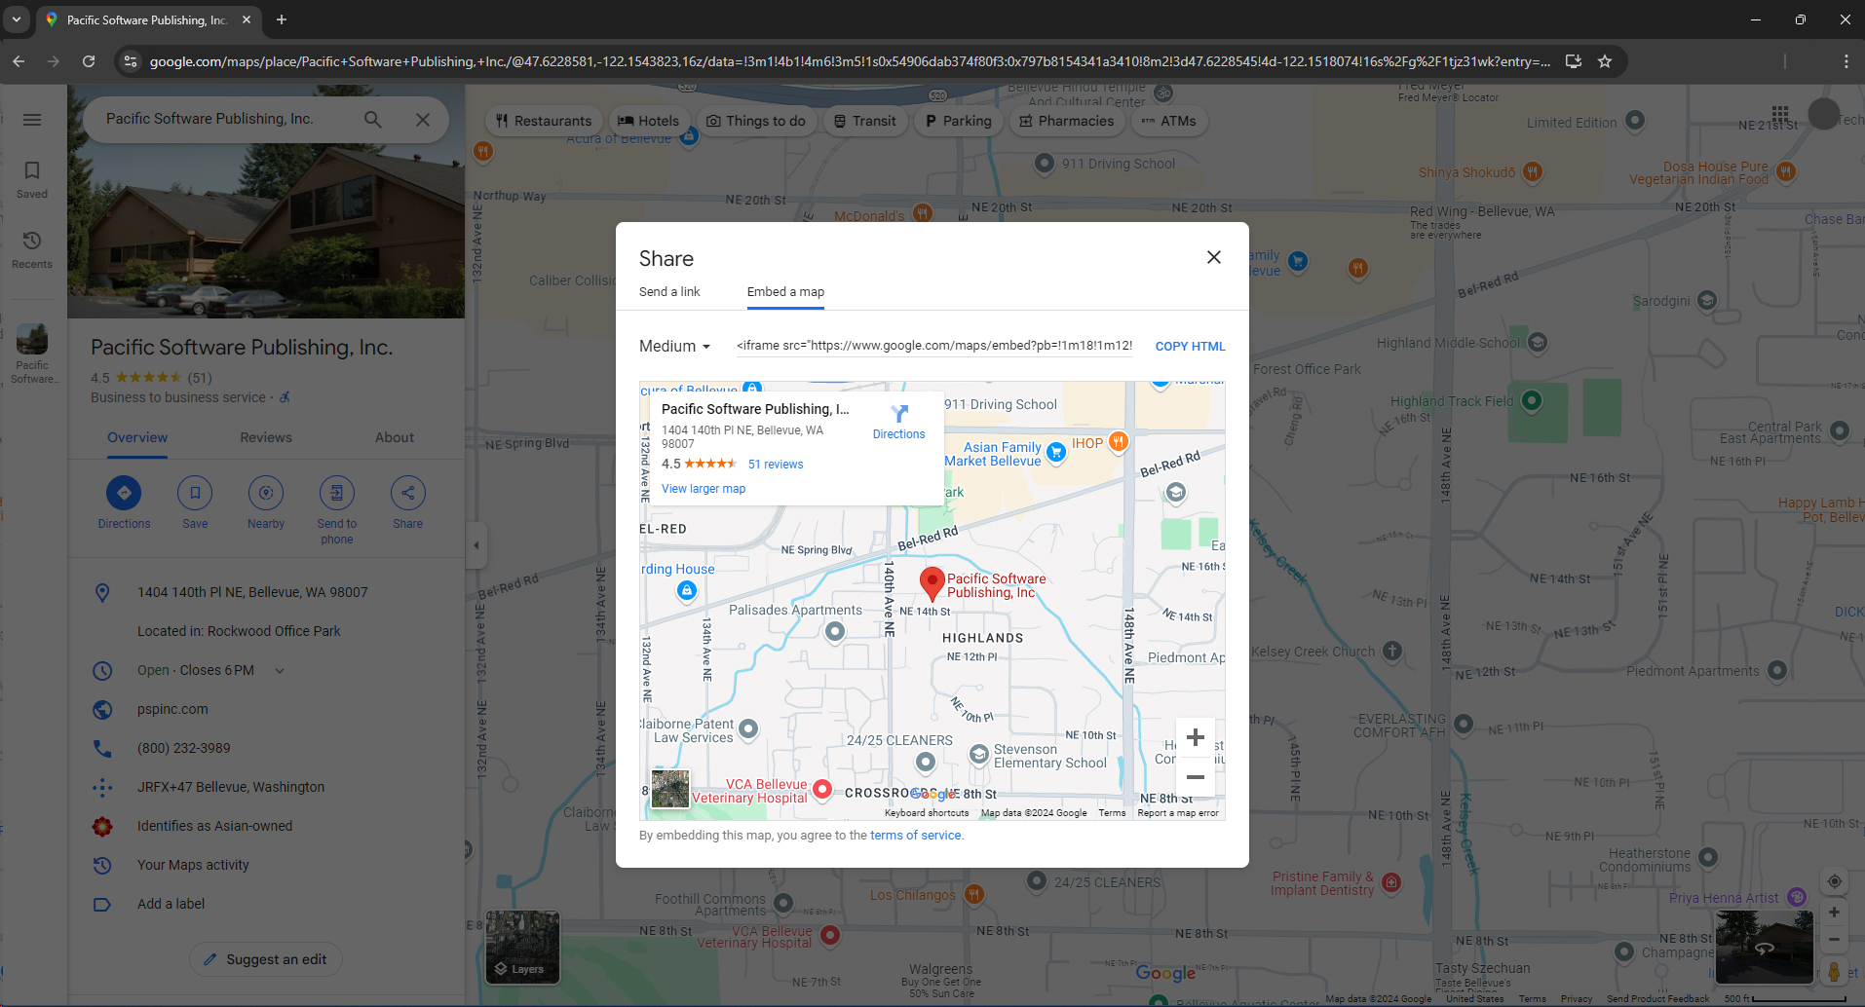Switch to Send a link tab

669,292
